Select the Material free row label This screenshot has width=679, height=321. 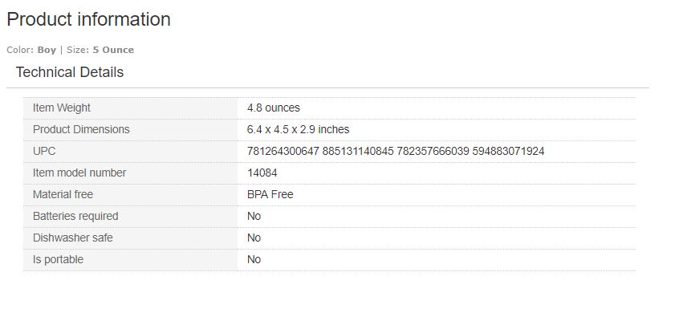coord(63,194)
